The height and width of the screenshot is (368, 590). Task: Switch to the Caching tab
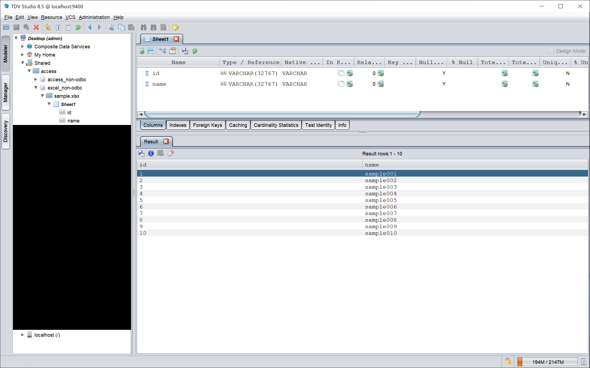[x=238, y=125]
